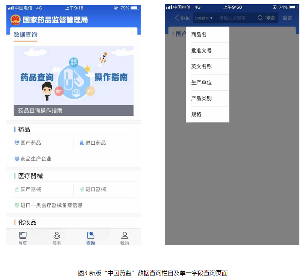Tap the back chevron next to 返回

[177, 18]
